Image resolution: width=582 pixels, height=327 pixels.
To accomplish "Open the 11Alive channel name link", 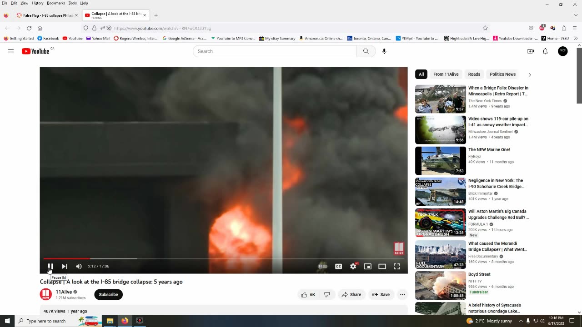I will [x=64, y=292].
